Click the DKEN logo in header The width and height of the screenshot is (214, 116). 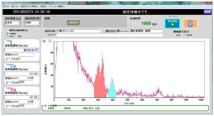207,12
